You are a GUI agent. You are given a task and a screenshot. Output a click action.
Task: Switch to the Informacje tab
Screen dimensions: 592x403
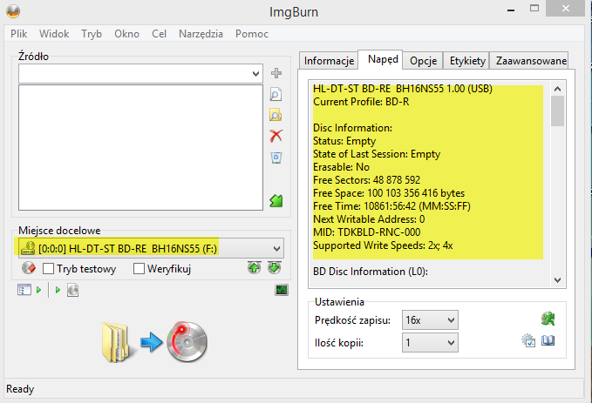pos(329,61)
